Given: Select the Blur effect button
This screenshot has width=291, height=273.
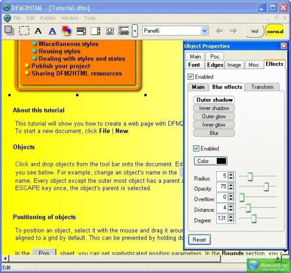Looking at the screenshot, I should (x=214, y=133).
